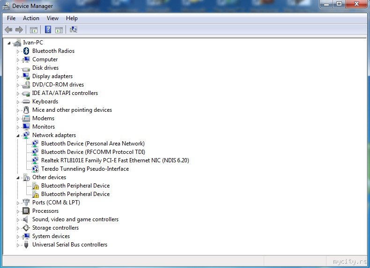Open the Action menu
The image size is (370, 268).
coord(31,18)
